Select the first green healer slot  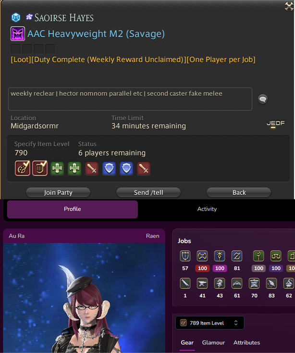pos(57,168)
